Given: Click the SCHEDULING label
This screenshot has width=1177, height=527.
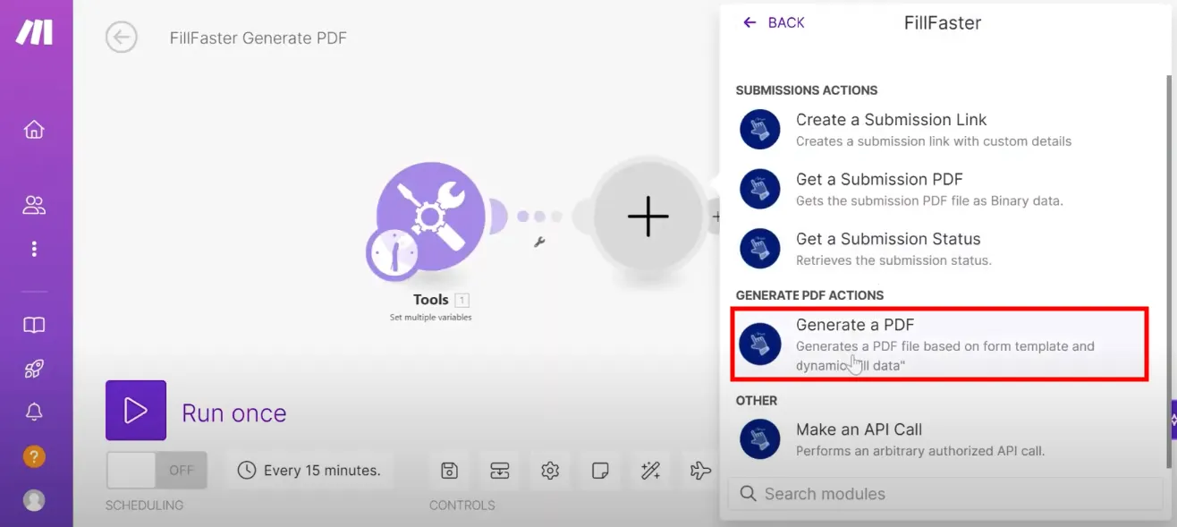Looking at the screenshot, I should (144, 506).
